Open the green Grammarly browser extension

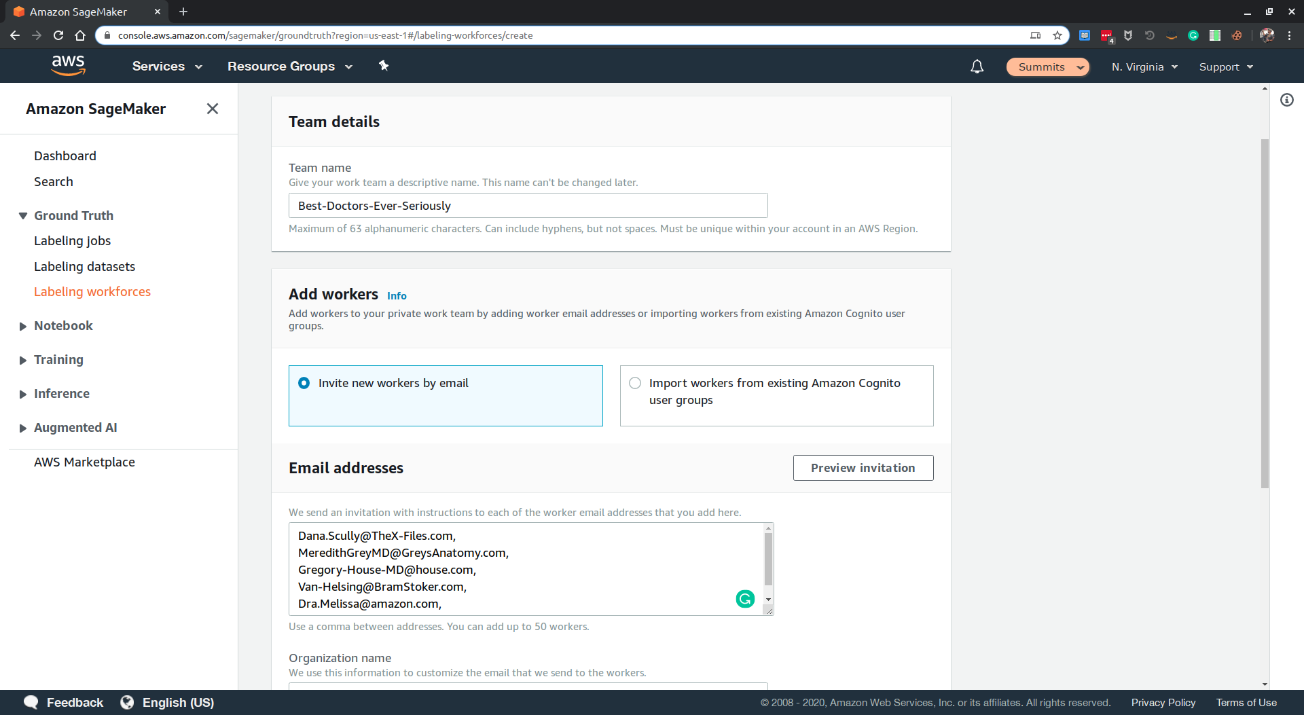(x=1193, y=35)
